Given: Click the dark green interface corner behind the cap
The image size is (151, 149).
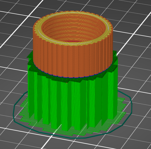Looking at the screenshot, I should (115, 52).
